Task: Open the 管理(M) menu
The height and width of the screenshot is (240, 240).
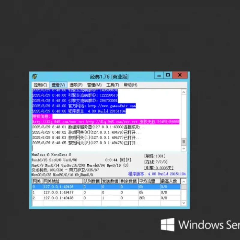Action: (x=94, y=85)
